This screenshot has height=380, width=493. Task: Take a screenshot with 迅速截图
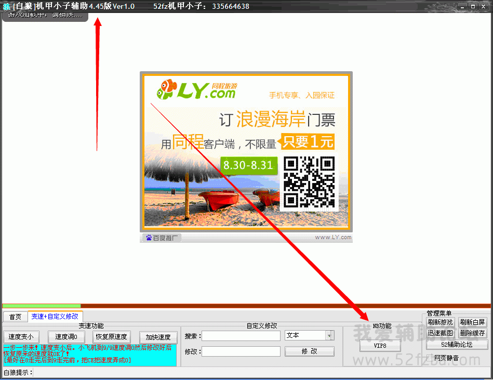coord(441,333)
